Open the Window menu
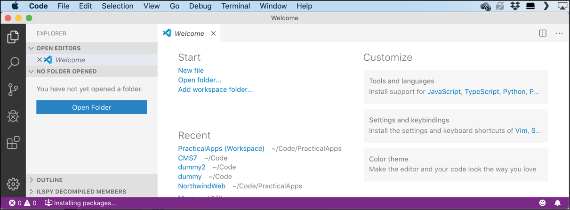The image size is (570, 210). [x=273, y=6]
